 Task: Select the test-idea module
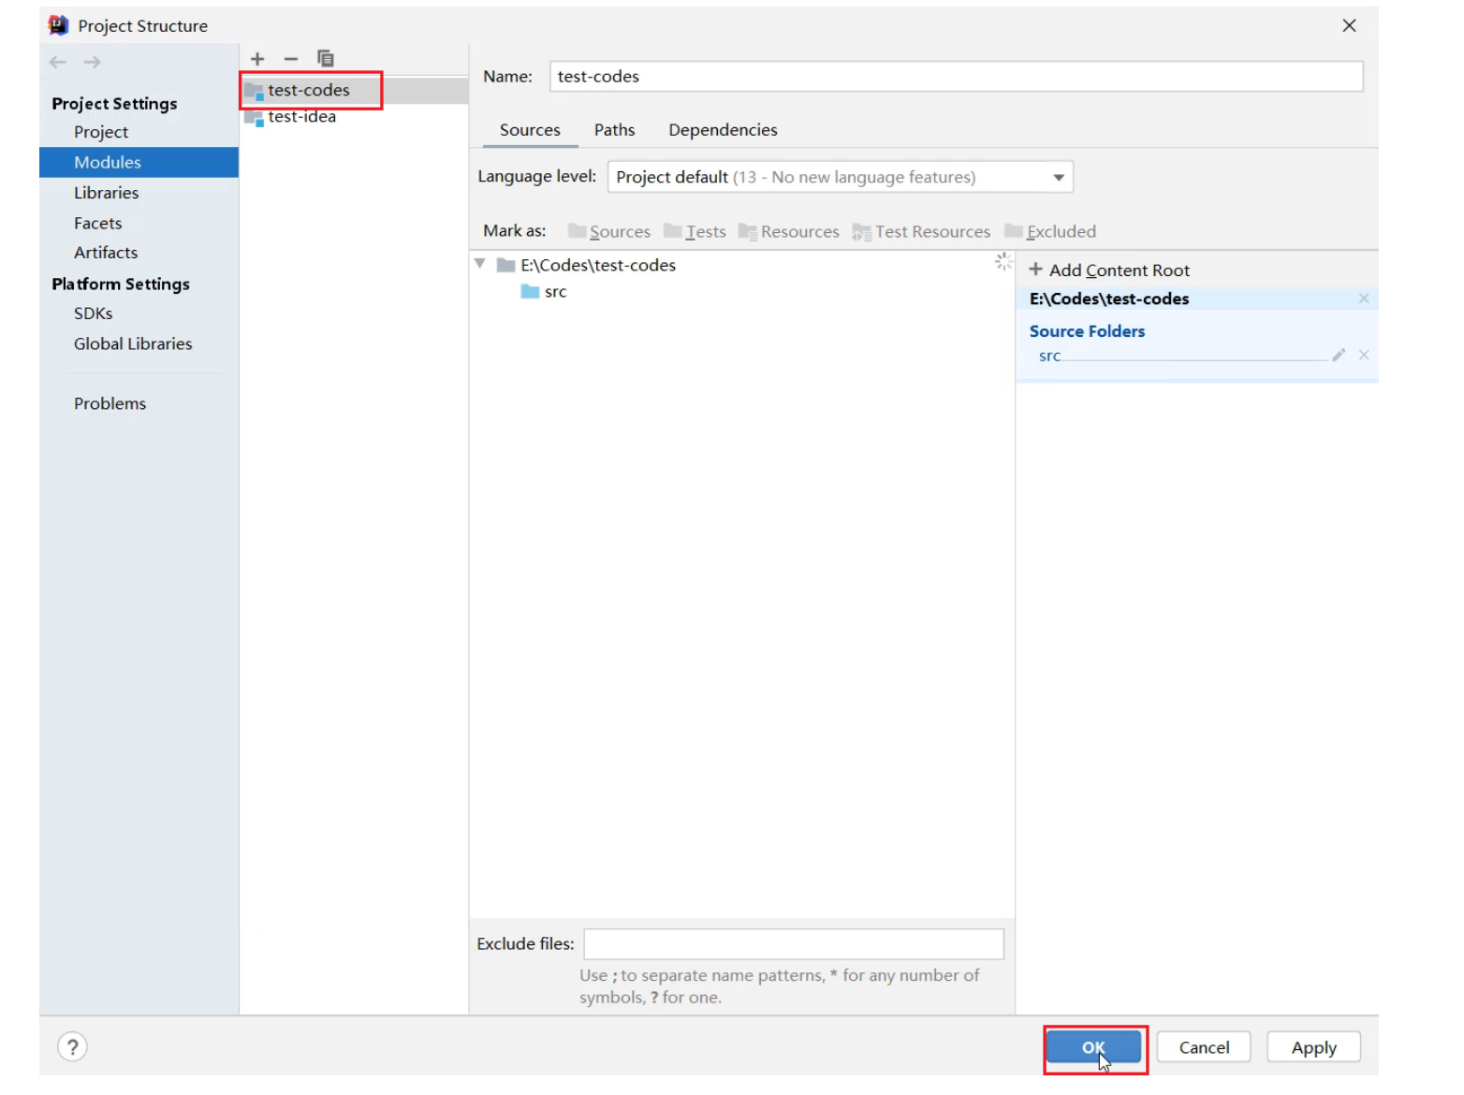click(354, 117)
